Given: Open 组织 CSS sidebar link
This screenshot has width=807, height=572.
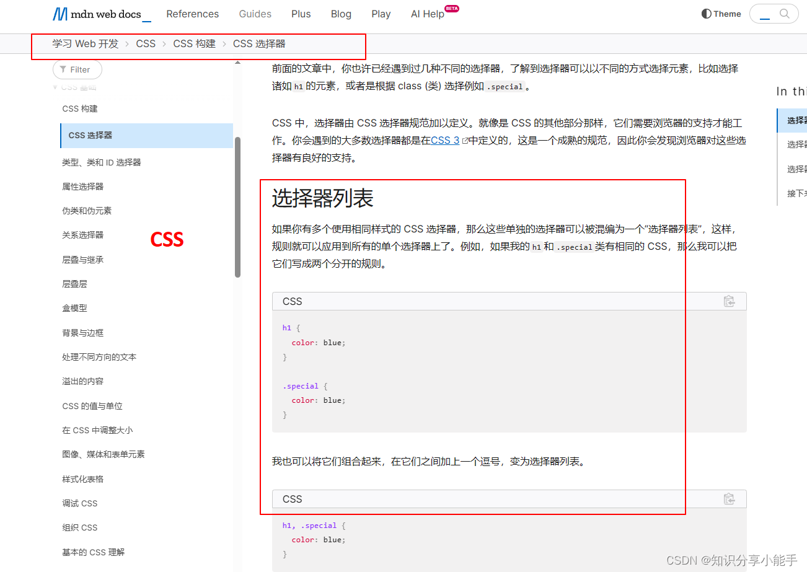Looking at the screenshot, I should [x=80, y=527].
